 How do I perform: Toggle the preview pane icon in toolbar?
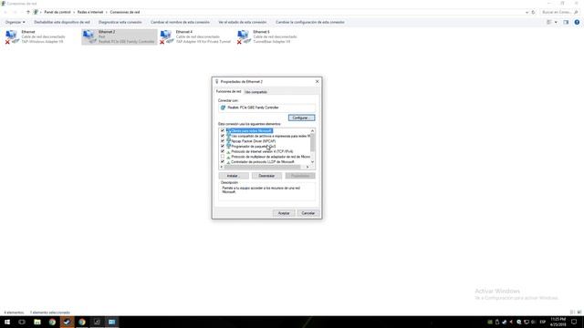566,22
